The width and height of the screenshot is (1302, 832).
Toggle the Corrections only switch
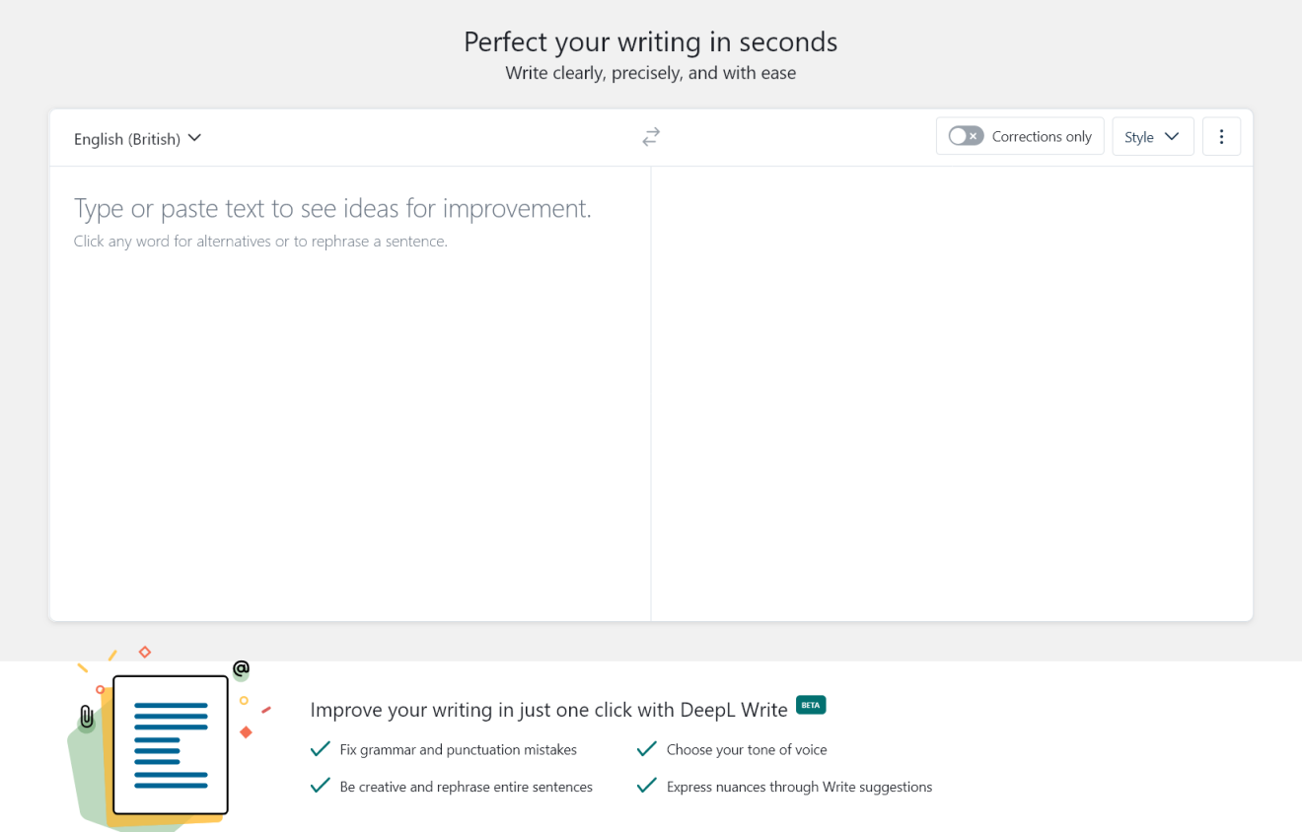966,136
